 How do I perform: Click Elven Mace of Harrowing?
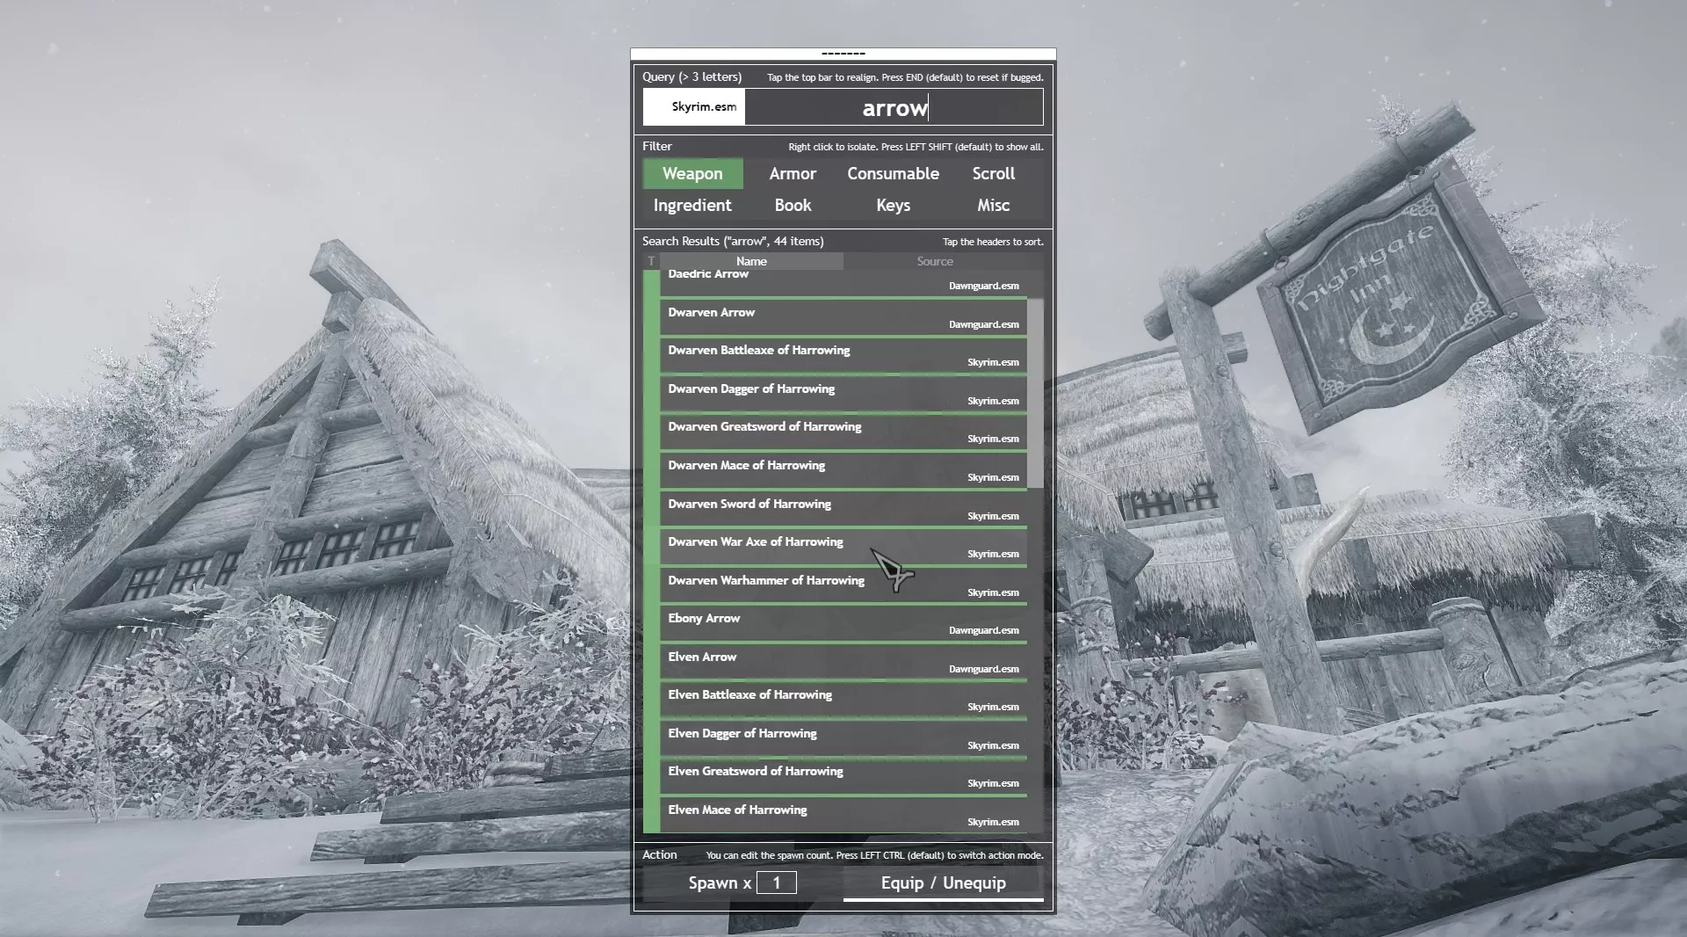click(x=843, y=816)
